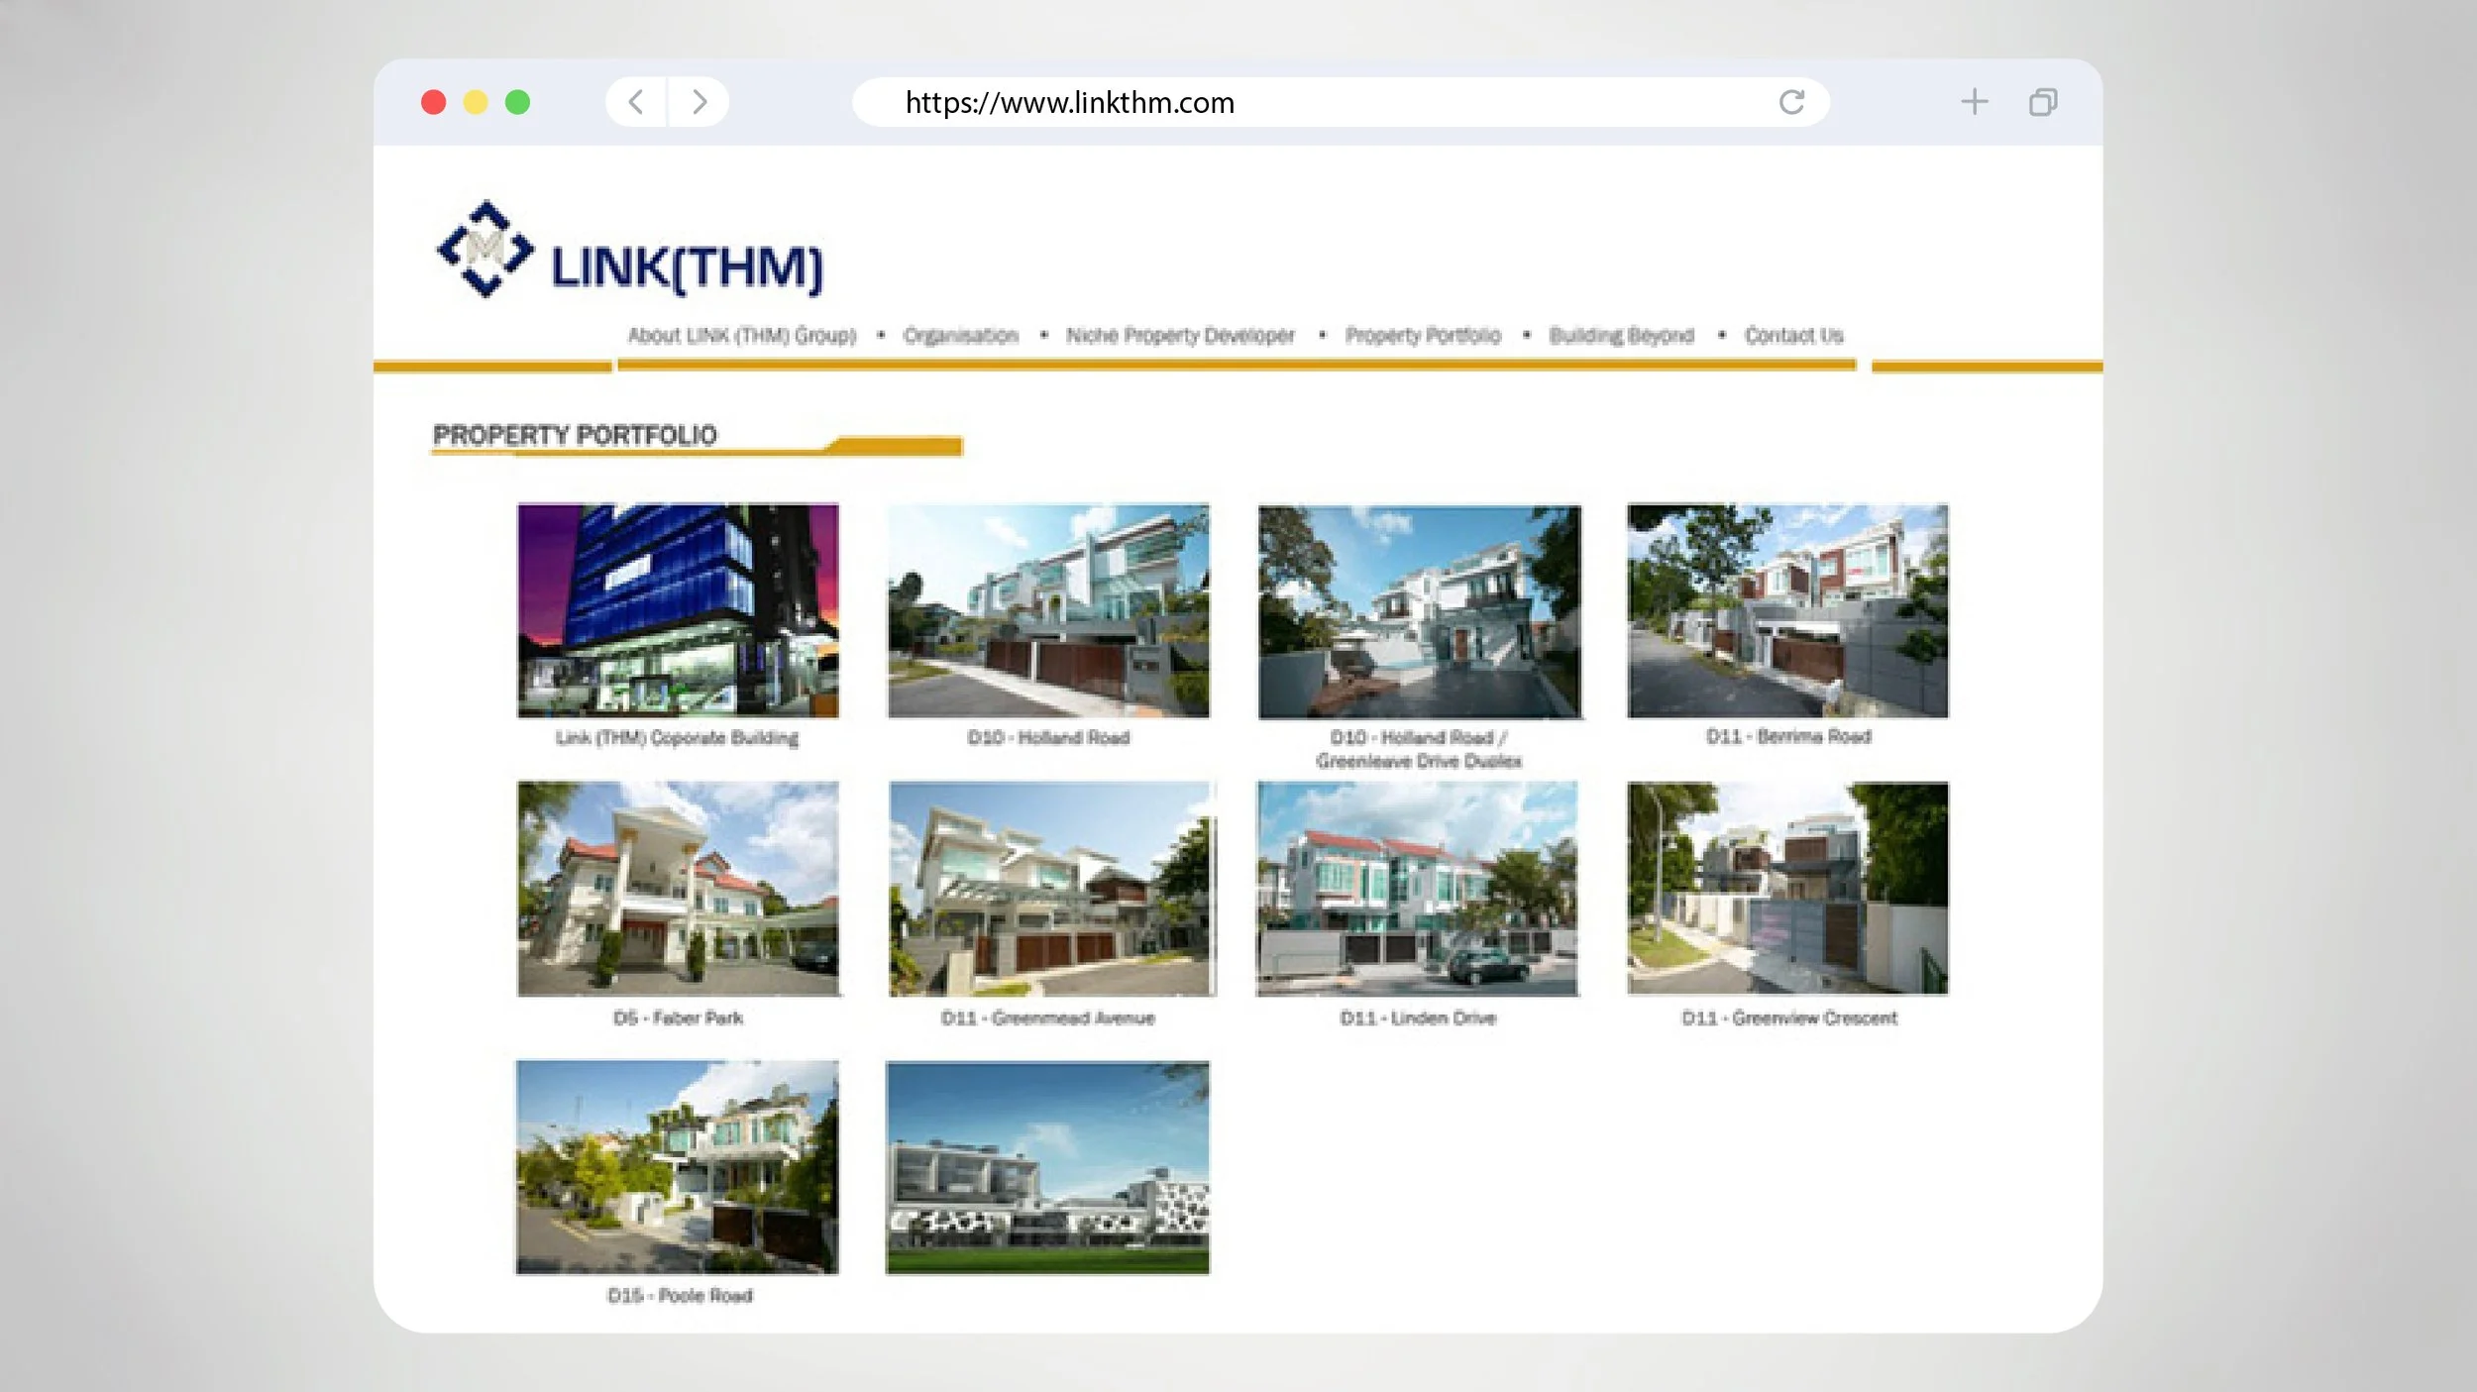The image size is (2477, 1392).
Task: Click the tab overview icon
Action: [x=2041, y=102]
